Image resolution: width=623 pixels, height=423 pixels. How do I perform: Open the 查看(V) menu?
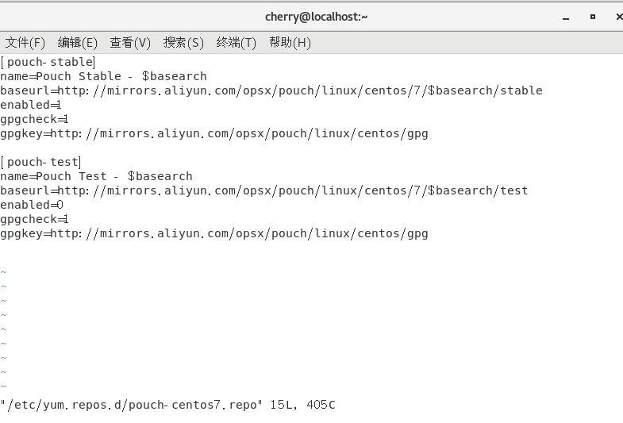[x=130, y=43]
